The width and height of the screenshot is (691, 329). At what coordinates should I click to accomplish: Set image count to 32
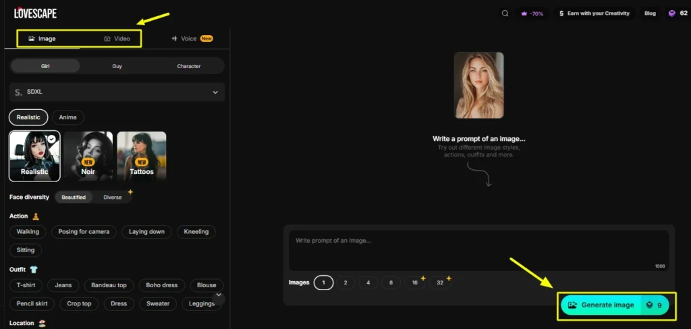click(x=440, y=282)
